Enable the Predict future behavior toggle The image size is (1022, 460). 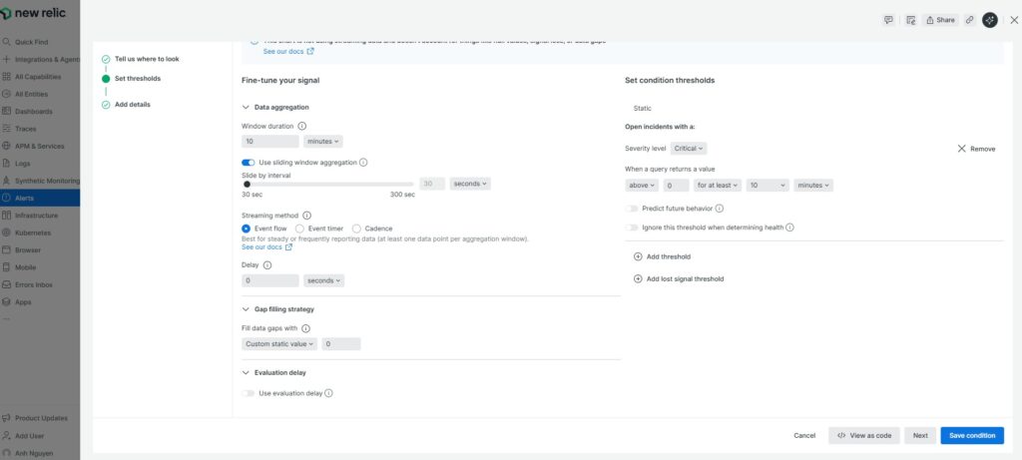point(632,209)
